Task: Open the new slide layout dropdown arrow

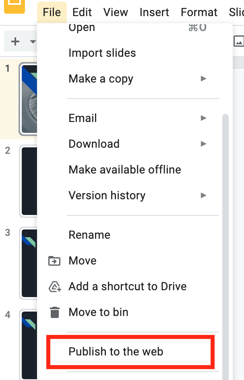Action: click(32, 41)
